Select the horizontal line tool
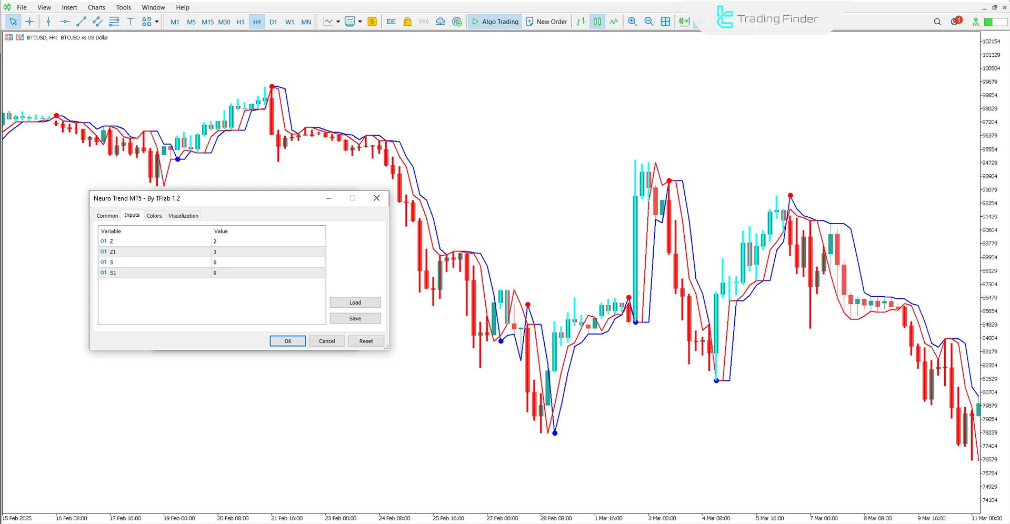The width and height of the screenshot is (1010, 524). coord(64,22)
